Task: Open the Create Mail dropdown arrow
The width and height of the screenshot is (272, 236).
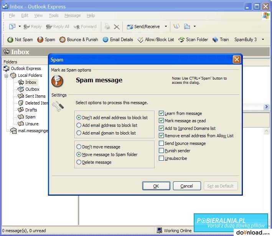Action: pyautogui.click(x=20, y=27)
